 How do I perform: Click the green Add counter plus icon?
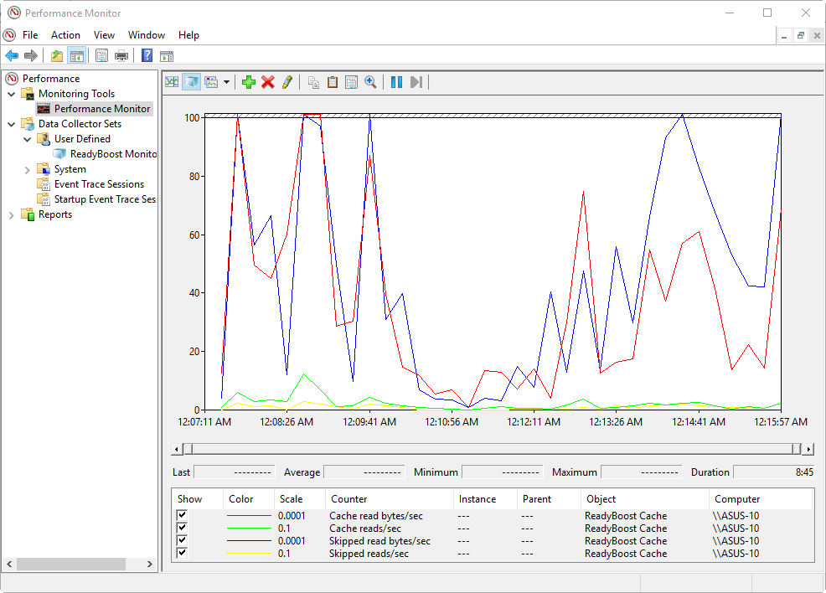coord(248,82)
